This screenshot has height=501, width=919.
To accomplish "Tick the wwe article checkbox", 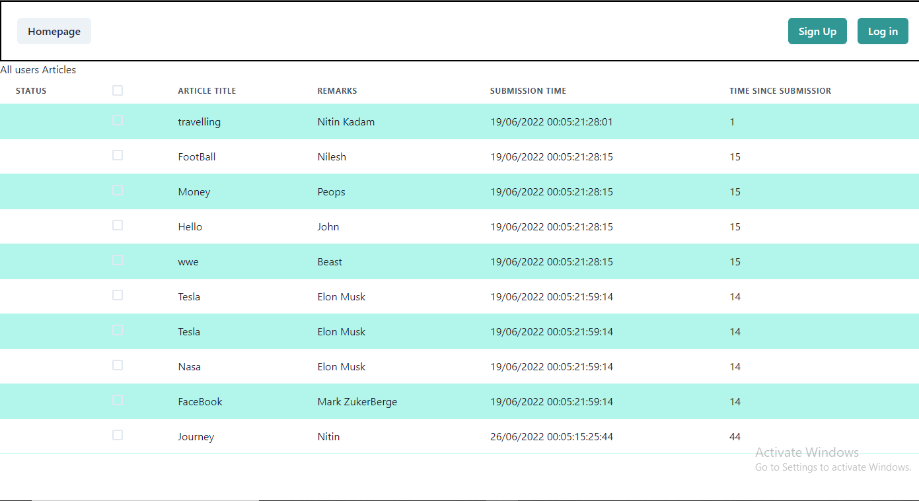I will (x=118, y=260).
